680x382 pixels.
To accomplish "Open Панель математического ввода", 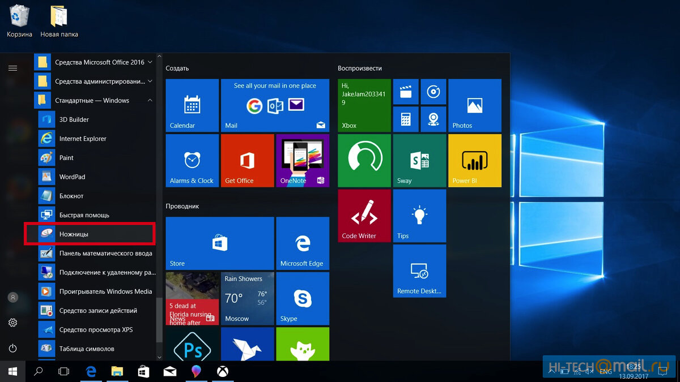I will click(x=95, y=254).
